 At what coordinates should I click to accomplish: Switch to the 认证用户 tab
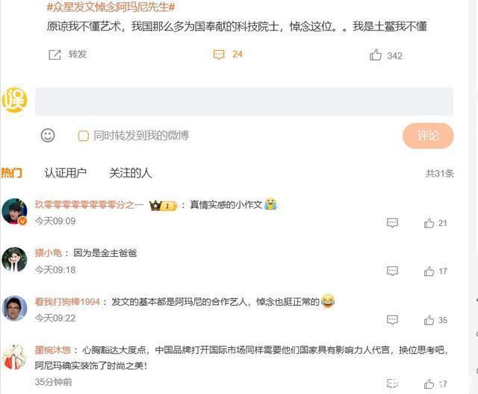point(66,173)
